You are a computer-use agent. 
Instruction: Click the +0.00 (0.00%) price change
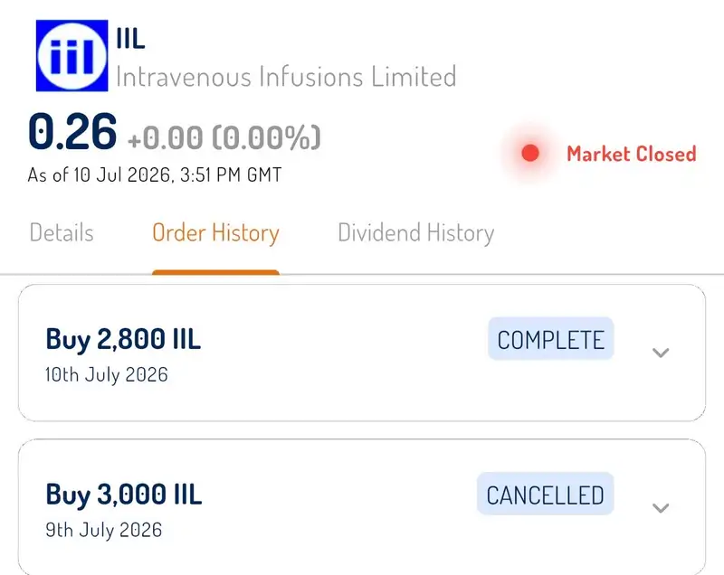click(x=224, y=137)
